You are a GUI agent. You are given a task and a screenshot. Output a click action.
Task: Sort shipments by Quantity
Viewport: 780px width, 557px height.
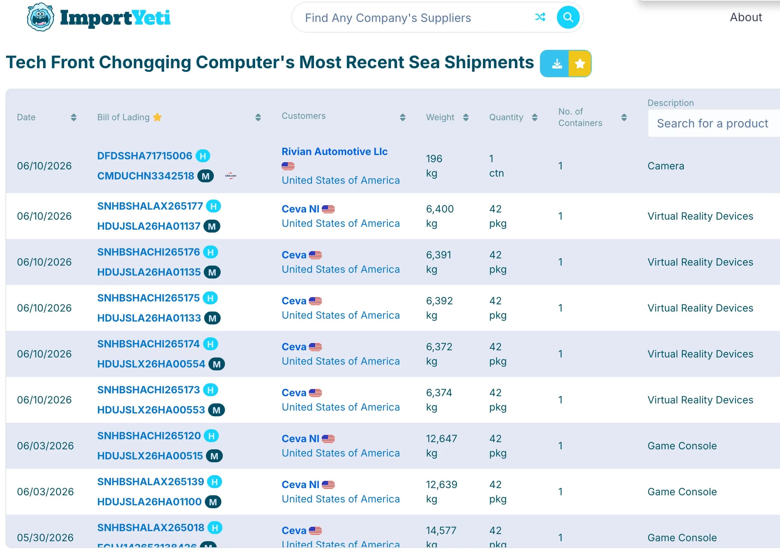[535, 117]
